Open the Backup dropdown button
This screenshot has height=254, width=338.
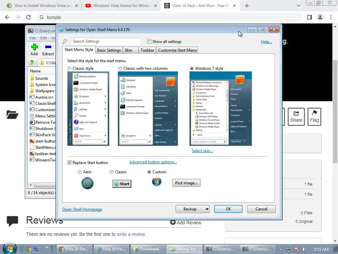(192, 209)
